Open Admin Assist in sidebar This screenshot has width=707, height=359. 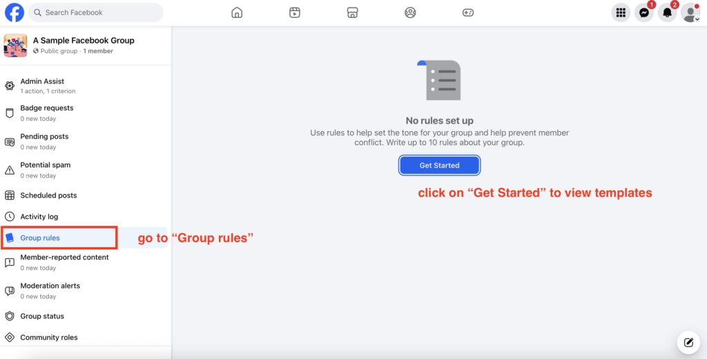(42, 81)
